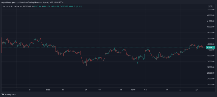Click the change value +146.17 (+0.32%)
Image resolution: width=217 pixels, height=97 pixels.
coord(76,6)
